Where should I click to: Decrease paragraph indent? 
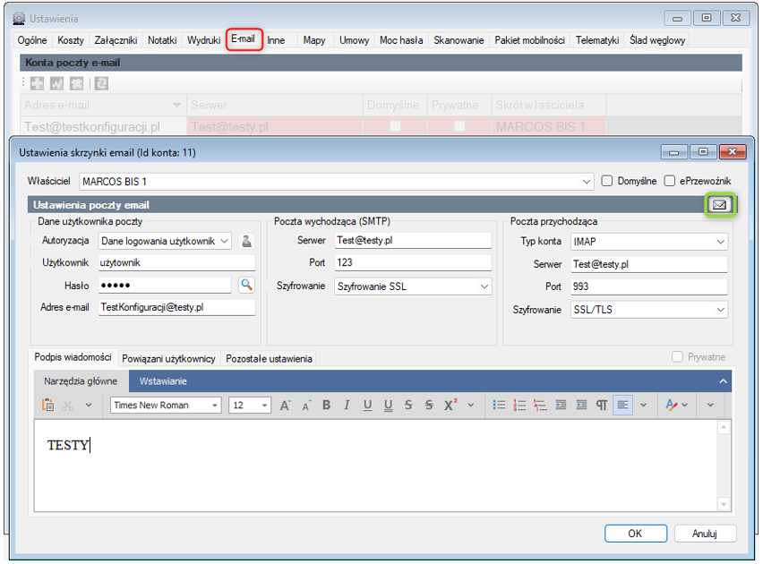tap(562, 405)
